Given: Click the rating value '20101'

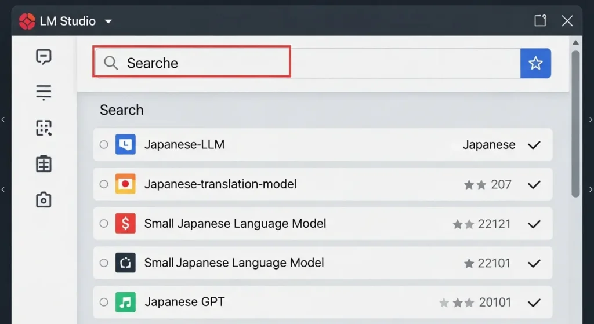Looking at the screenshot, I should 495,303.
